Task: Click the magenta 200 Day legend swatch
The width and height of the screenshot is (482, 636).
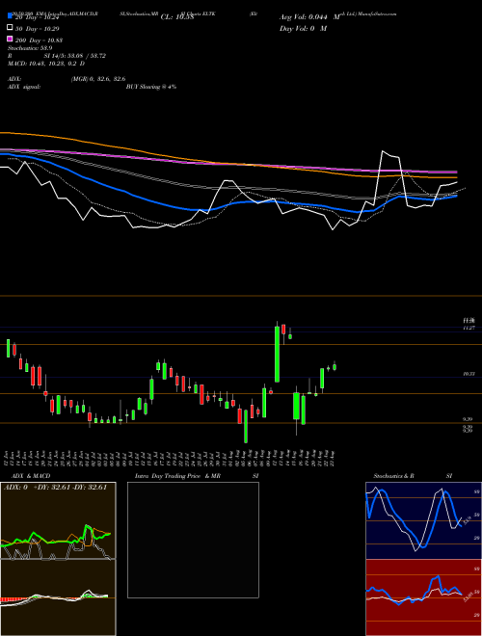Action: 10,39
